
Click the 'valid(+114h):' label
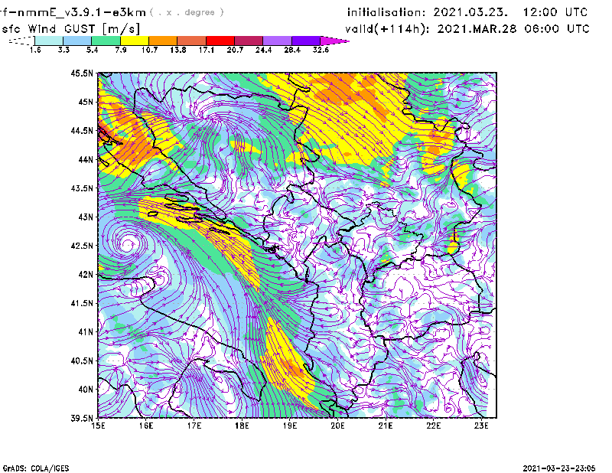387,29
